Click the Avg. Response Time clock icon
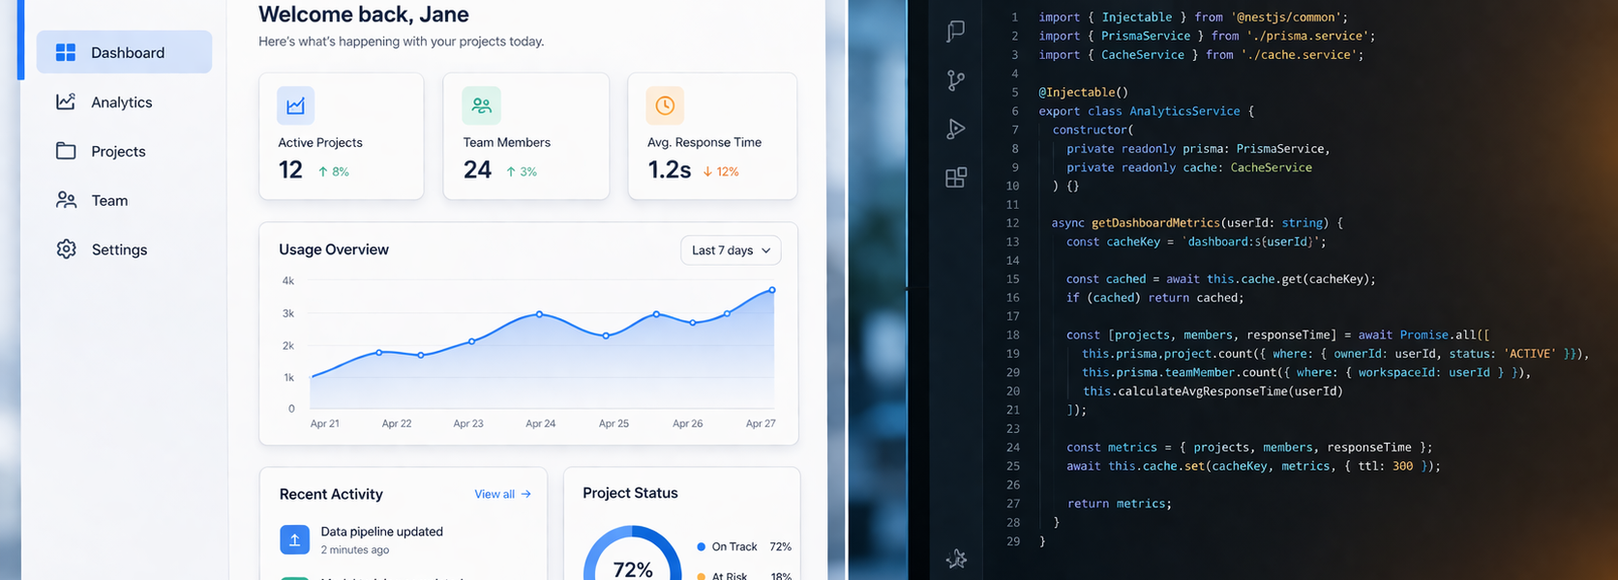1618x580 pixels. pos(665,105)
